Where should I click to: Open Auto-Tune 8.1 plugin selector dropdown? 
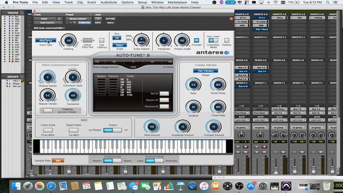(48, 23)
